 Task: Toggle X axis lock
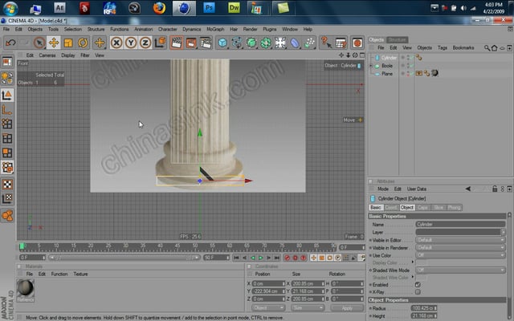[x=116, y=43]
